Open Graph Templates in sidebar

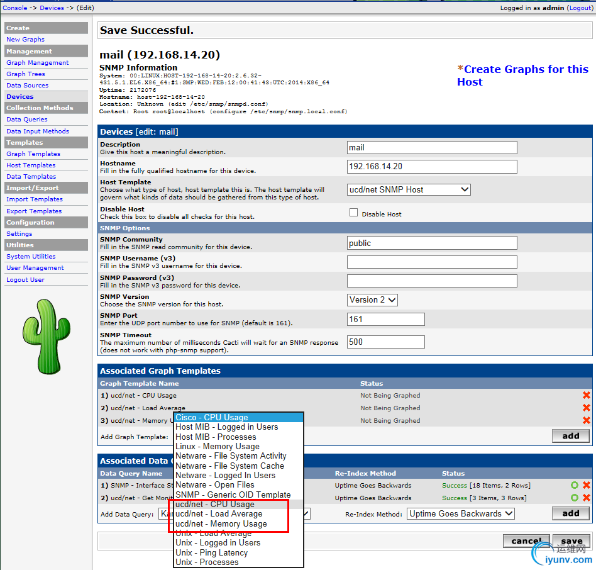33,154
